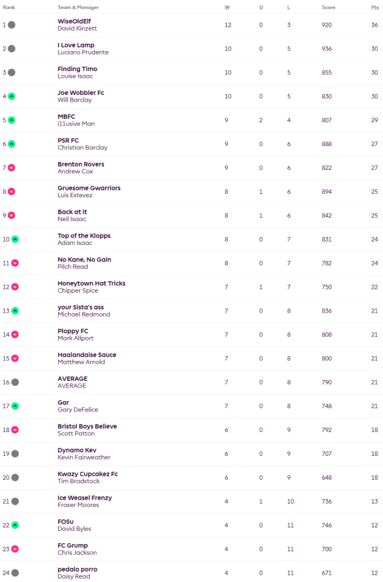Open pedalo porro team link
Image resolution: width=383 pixels, height=582 pixels.
click(77, 569)
